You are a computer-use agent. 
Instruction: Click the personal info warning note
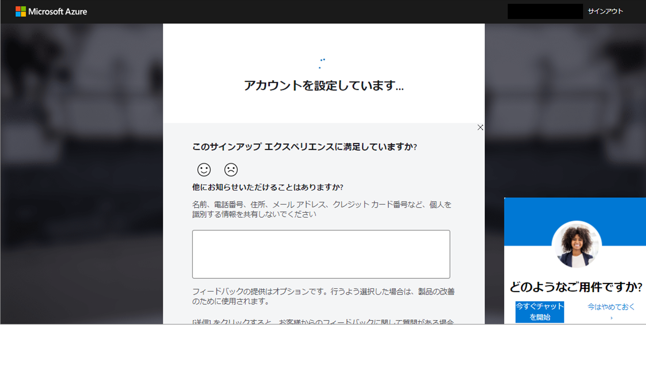[x=322, y=209]
